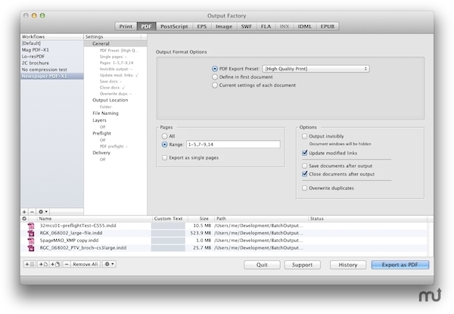The height and width of the screenshot is (314, 454).
Task: Switch to the PostScript tab
Action: [173, 26]
